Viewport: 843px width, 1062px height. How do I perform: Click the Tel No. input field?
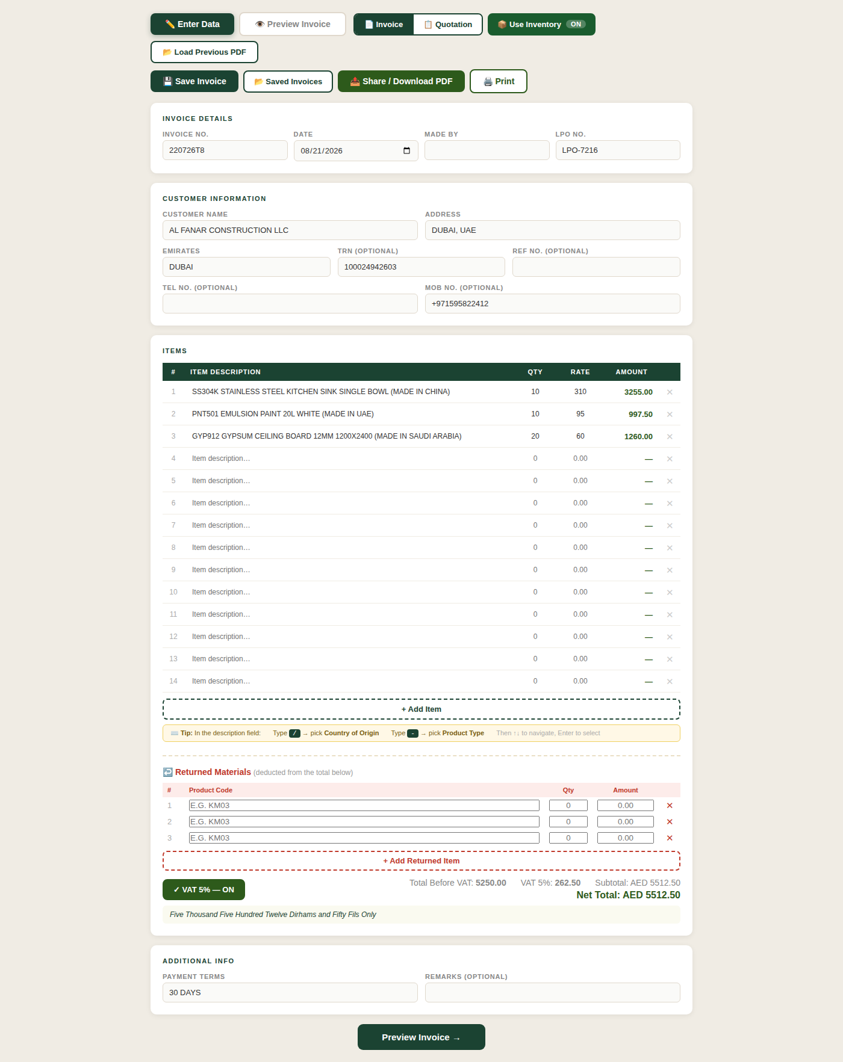290,304
